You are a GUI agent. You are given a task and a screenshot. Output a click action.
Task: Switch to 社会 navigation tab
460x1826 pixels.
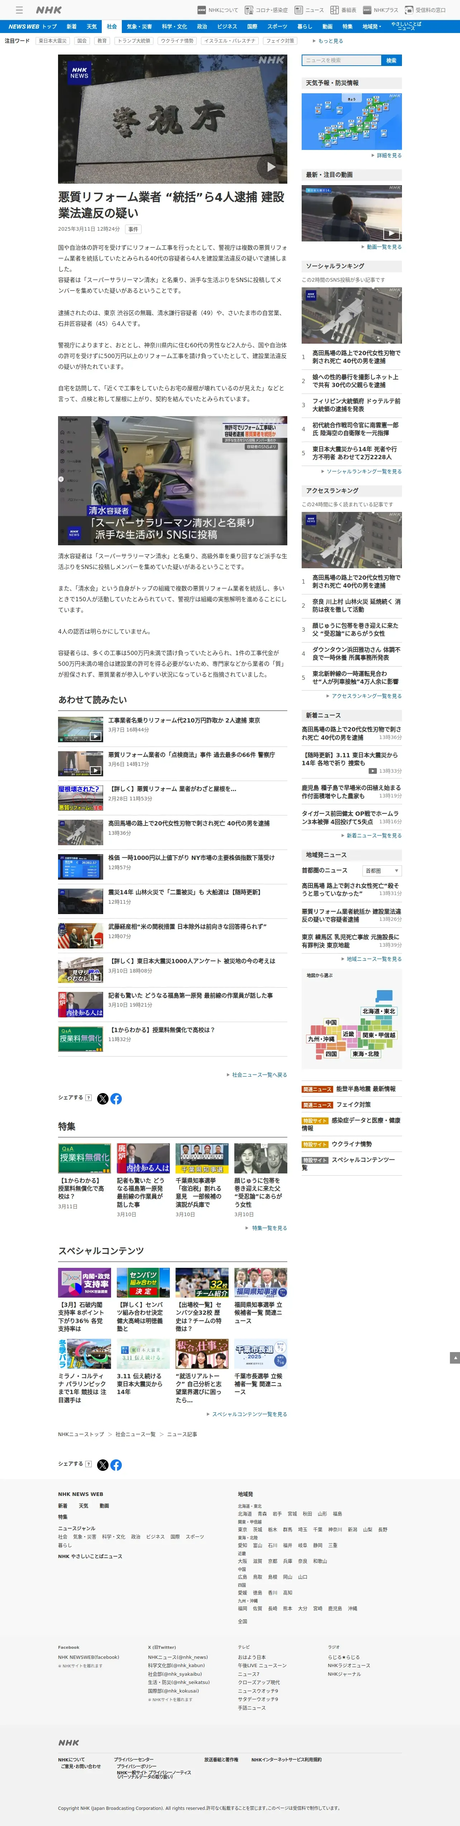pos(112,26)
